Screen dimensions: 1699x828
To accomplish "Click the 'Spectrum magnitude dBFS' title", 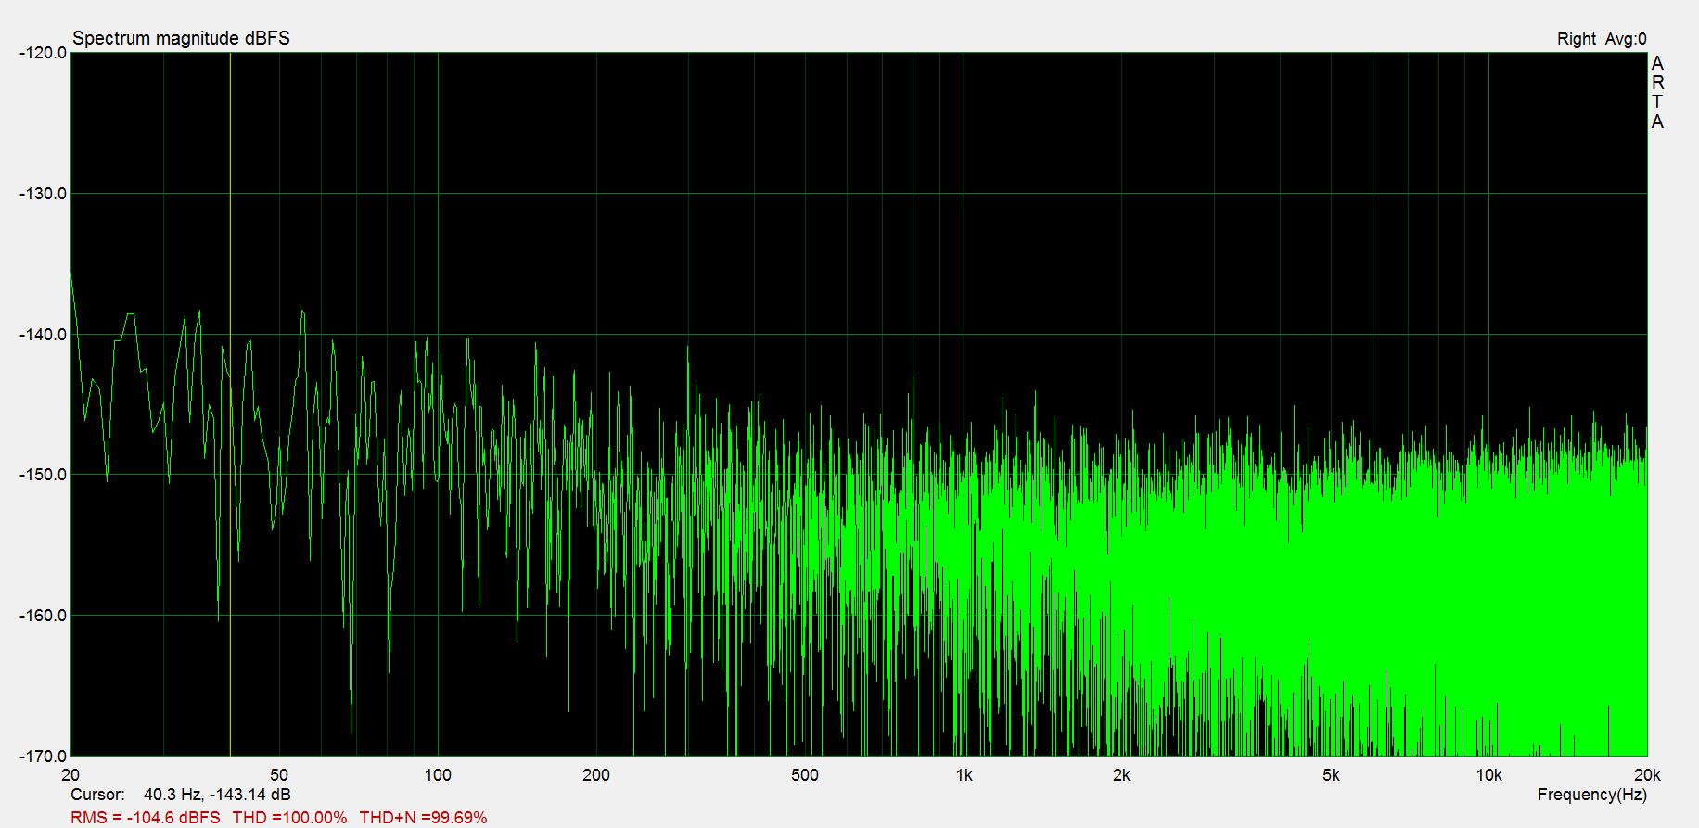I will click(181, 38).
